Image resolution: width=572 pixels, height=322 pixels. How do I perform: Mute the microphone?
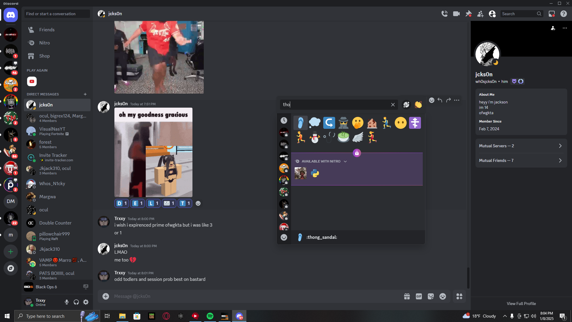(x=67, y=302)
